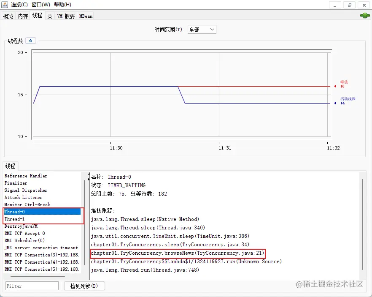Select RMI Scheduler(0) thread
The image size is (372, 297).
point(42,240)
